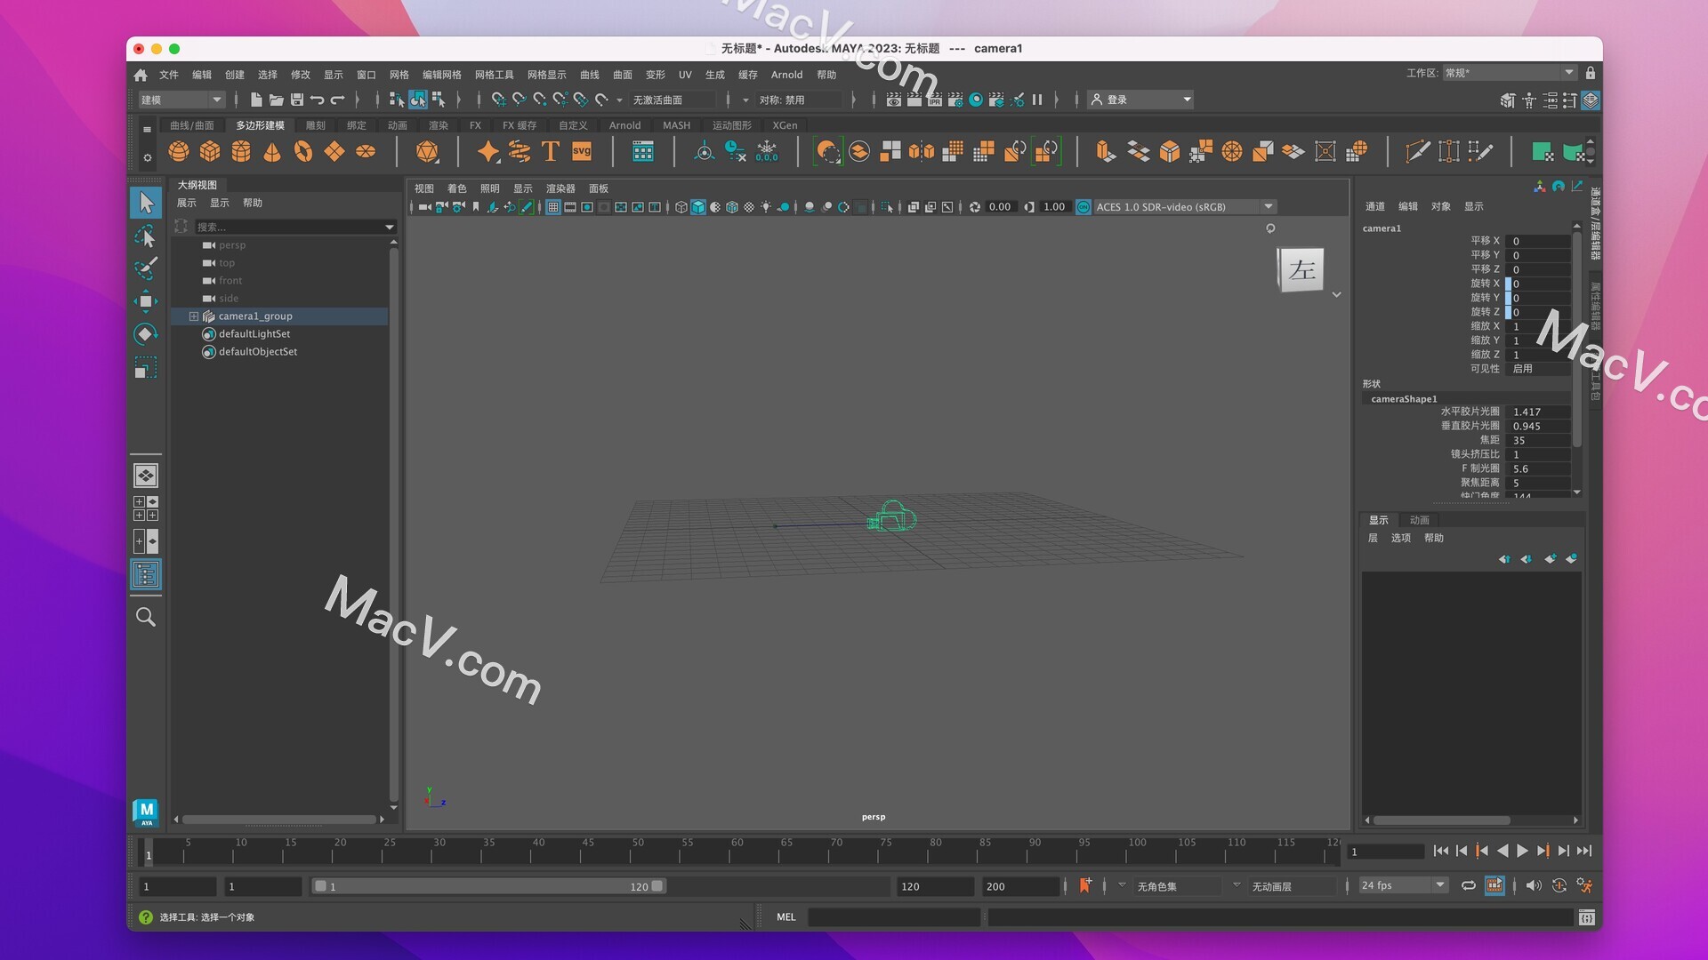1708x960 pixels.
Task: Click the outliner horizontal scrollbar
Action: [279, 820]
